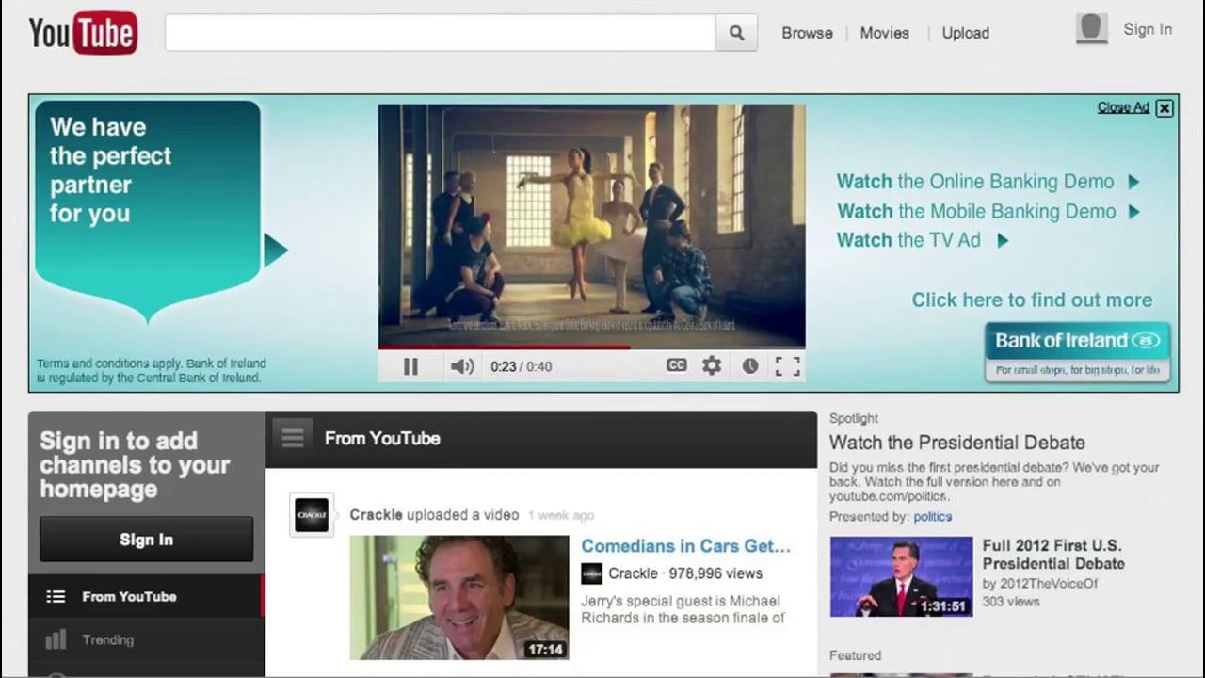Click small Crackle icon beside view count
1205x678 pixels.
[591, 573]
